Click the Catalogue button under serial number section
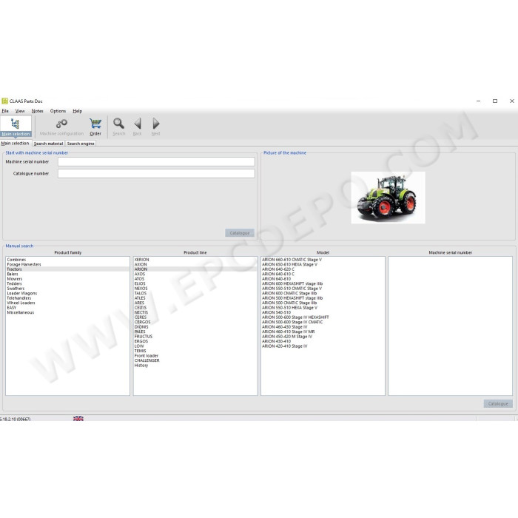 click(240, 233)
